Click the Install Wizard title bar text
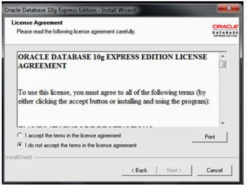This screenshot has height=185, width=247. pos(70,10)
